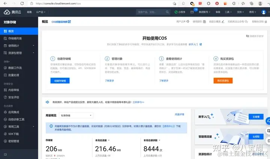This screenshot has width=270, height=159.
Task: Click the browser address bar URL
Action: (x=58, y=3)
